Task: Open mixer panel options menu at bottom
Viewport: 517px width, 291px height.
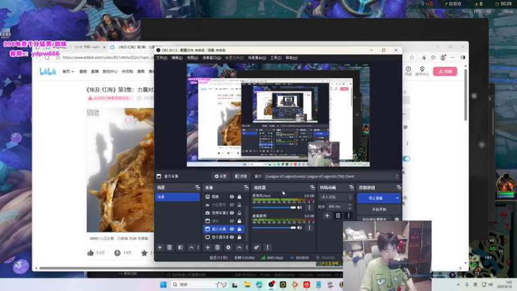Action: coord(268,248)
